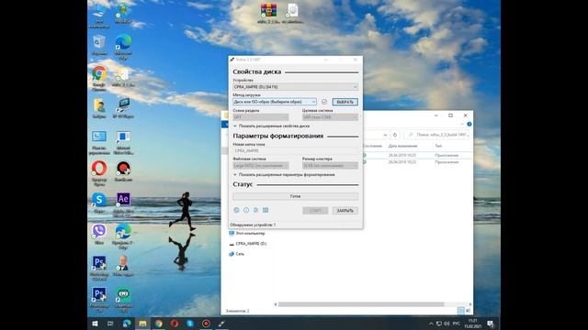The height and width of the screenshot is (330, 588).
Task: Open the Recycle Bin desktop icon
Action: [99, 45]
